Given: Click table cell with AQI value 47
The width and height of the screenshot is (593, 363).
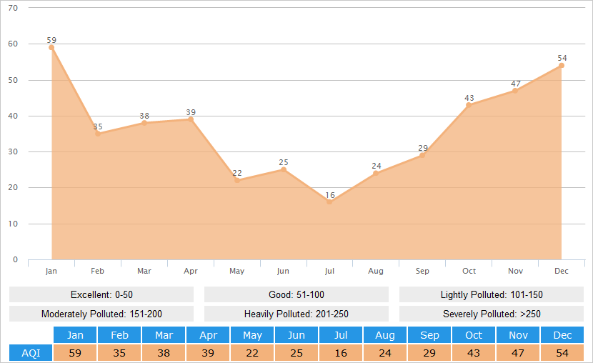Looking at the screenshot, I should (518, 353).
